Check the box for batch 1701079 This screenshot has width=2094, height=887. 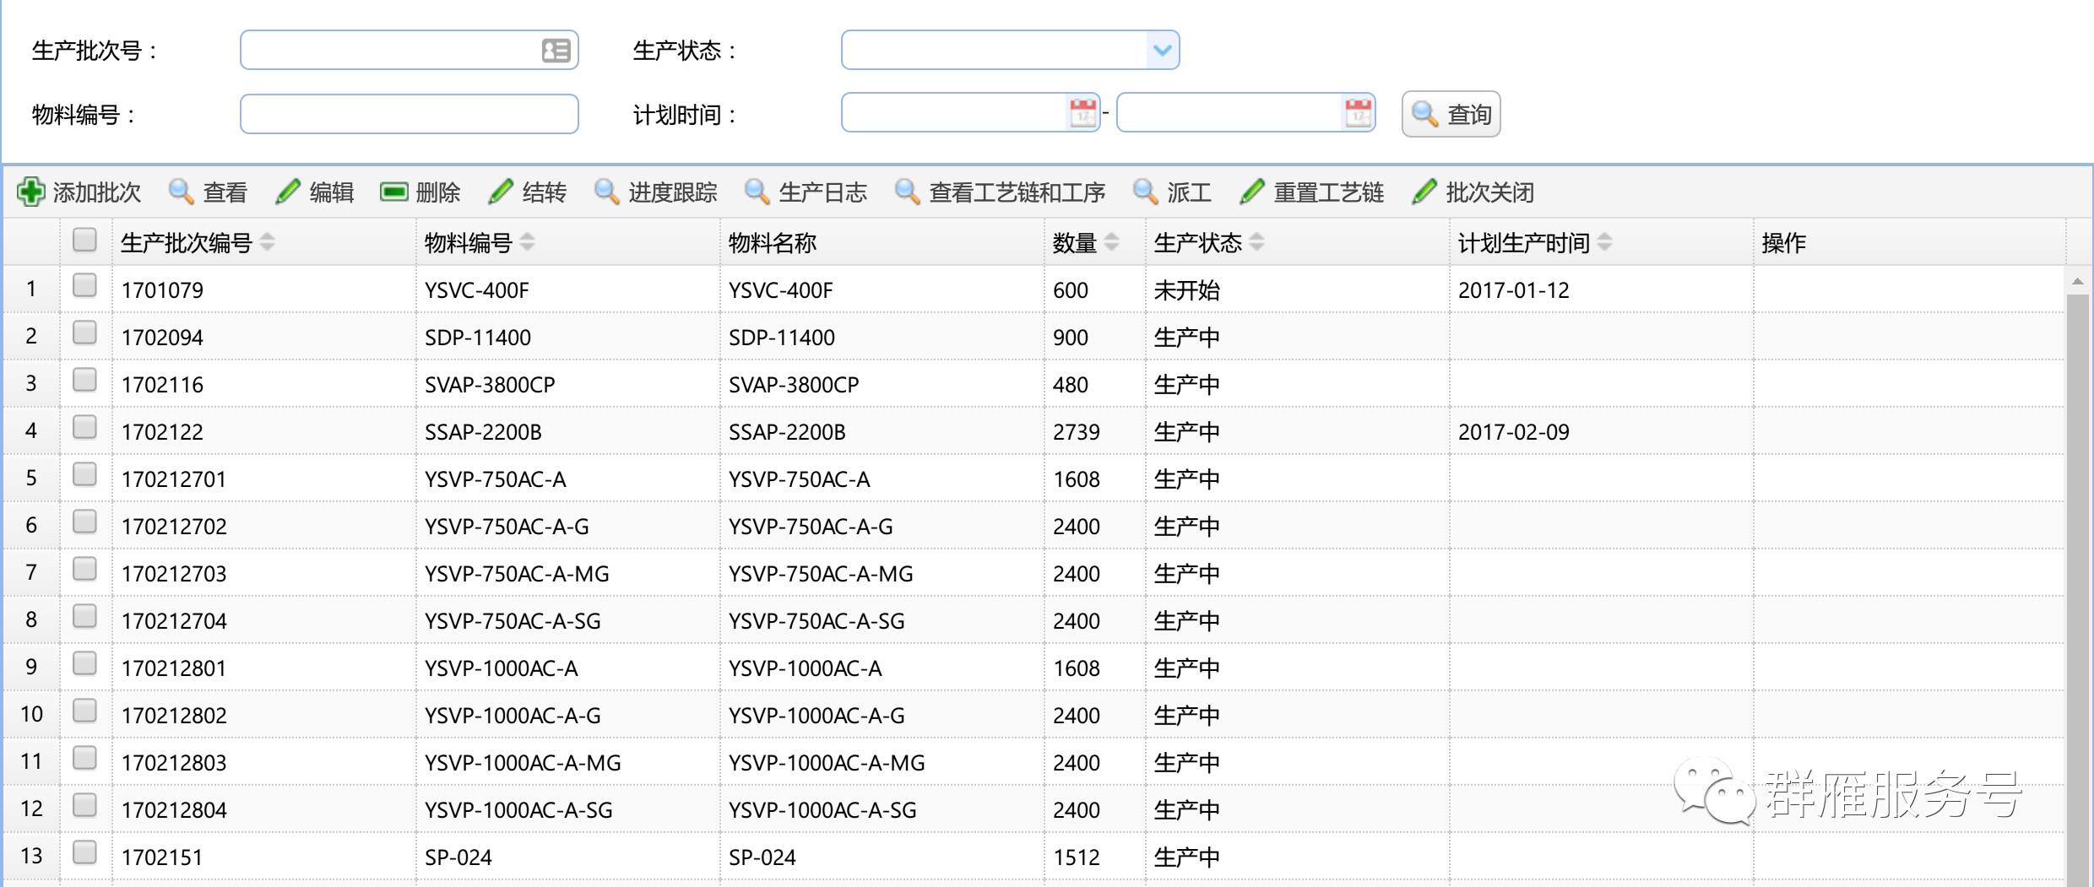[x=84, y=287]
